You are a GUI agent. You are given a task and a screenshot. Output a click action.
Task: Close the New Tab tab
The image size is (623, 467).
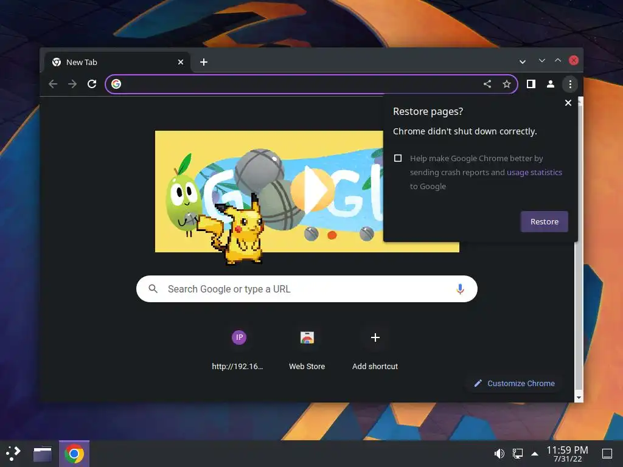180,63
